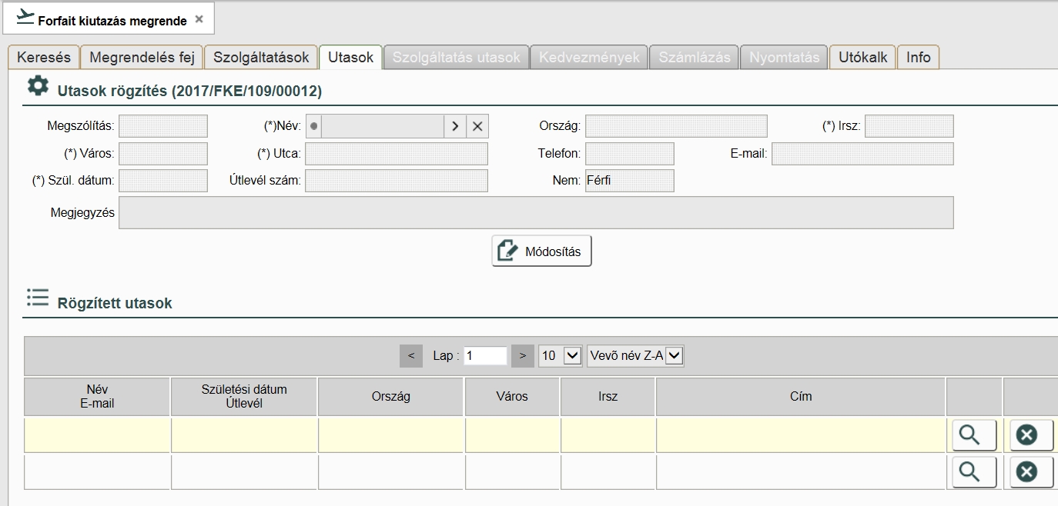Screen dimensions: 1058x506
Task: Click the Lap page number input
Action: click(x=485, y=355)
